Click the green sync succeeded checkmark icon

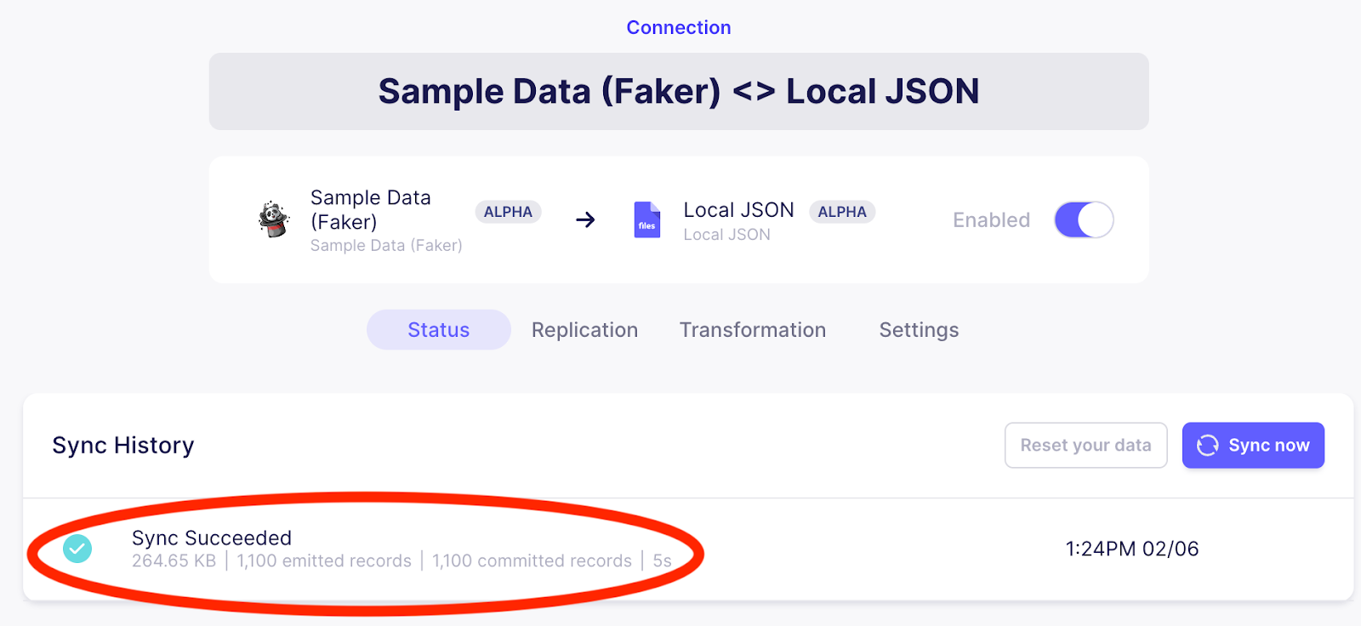(77, 549)
